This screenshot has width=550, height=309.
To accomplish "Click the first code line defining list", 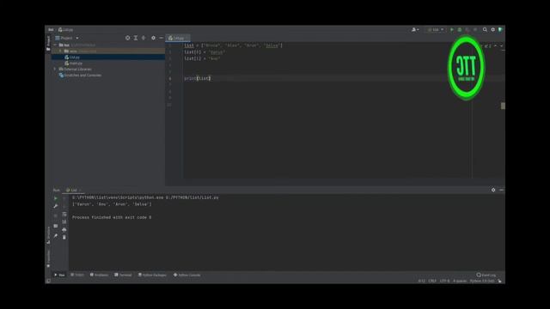I will pos(233,45).
